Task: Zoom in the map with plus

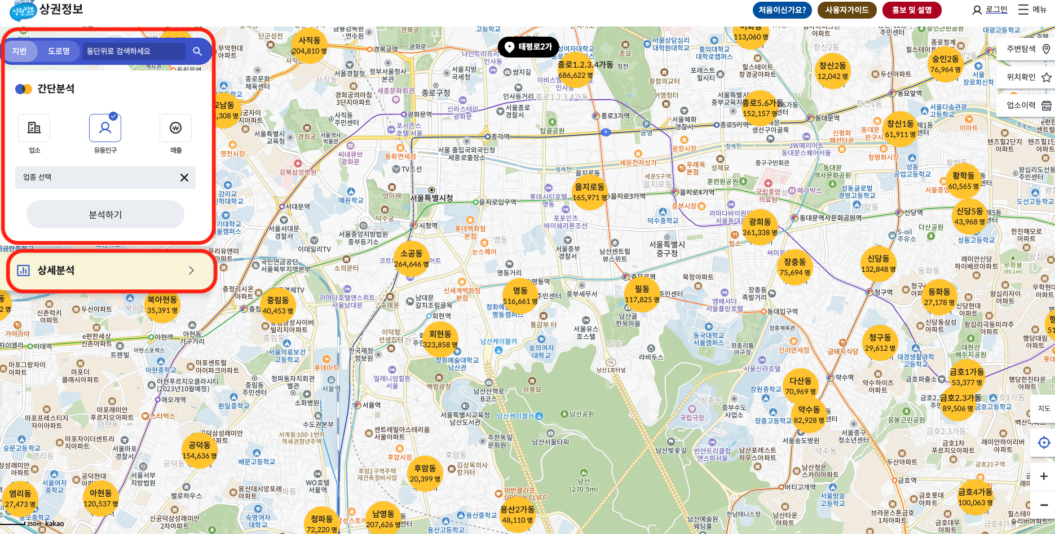Action: 1044,476
